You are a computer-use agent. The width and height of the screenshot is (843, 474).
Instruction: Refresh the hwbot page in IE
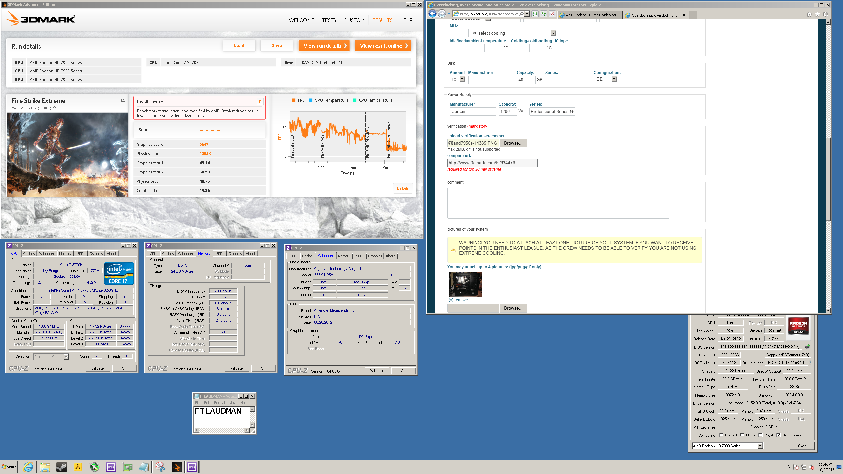click(544, 14)
